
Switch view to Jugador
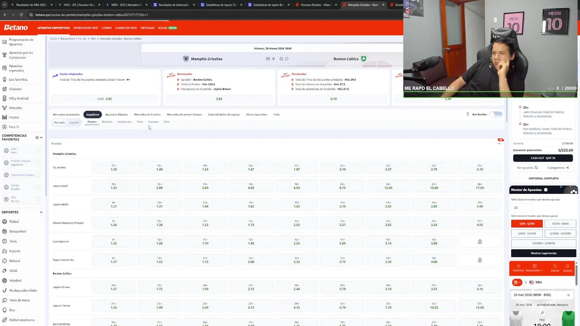(x=74, y=122)
